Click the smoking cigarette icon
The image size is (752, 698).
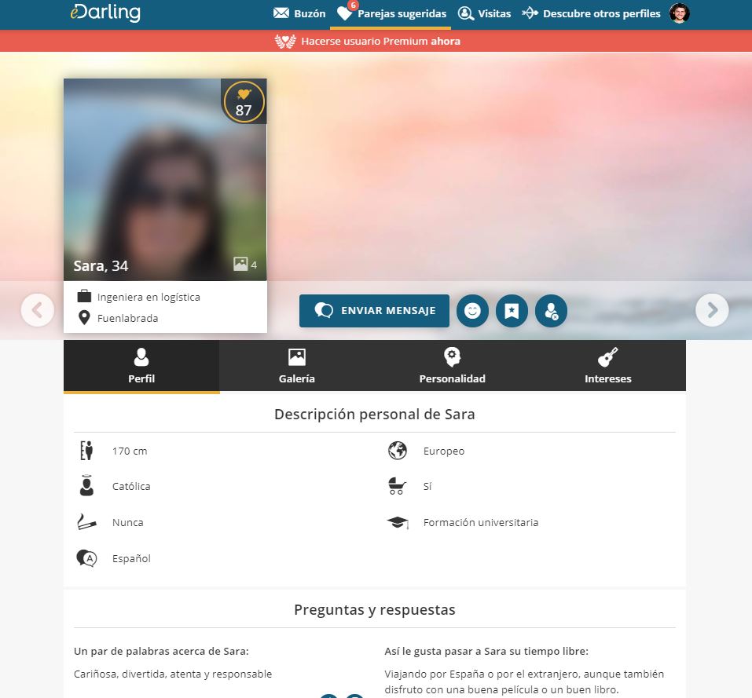pyautogui.click(x=86, y=522)
